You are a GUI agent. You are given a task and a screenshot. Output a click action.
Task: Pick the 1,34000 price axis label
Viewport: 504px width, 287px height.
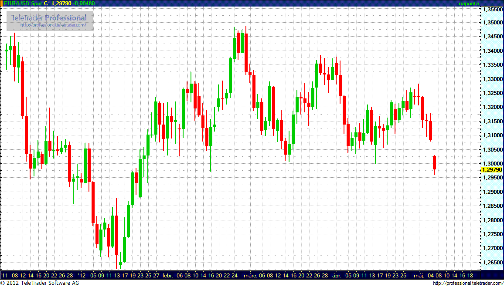click(x=492, y=51)
